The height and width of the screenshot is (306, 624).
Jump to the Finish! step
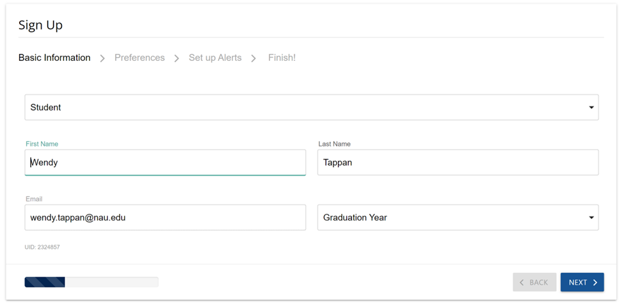282,58
